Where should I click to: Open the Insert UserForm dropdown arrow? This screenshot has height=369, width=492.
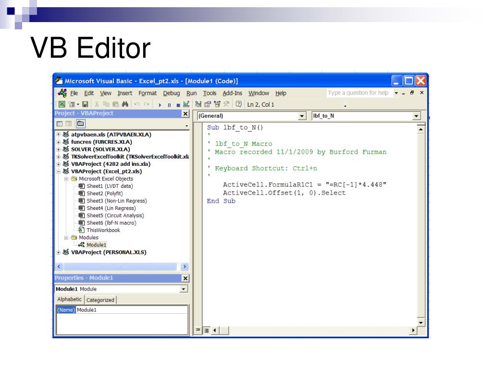[78, 104]
